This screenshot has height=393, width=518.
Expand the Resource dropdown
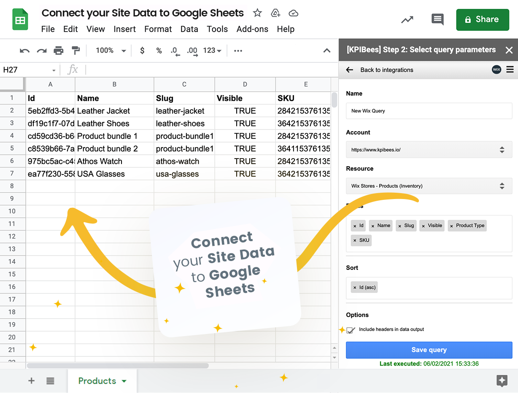point(429,186)
